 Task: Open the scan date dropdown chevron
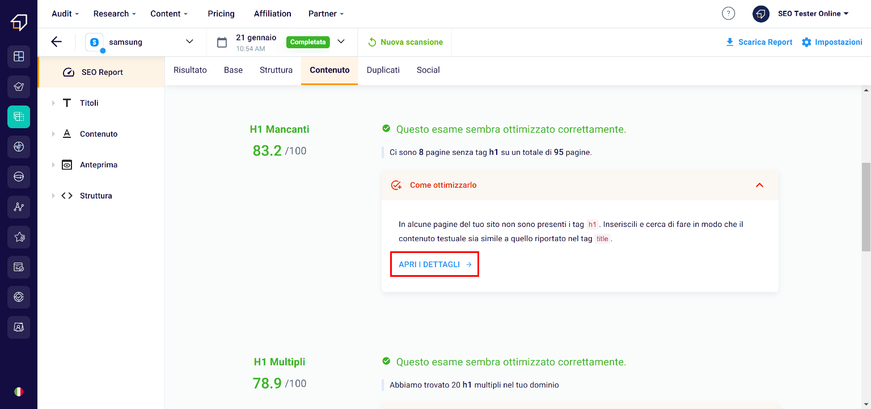click(x=341, y=42)
